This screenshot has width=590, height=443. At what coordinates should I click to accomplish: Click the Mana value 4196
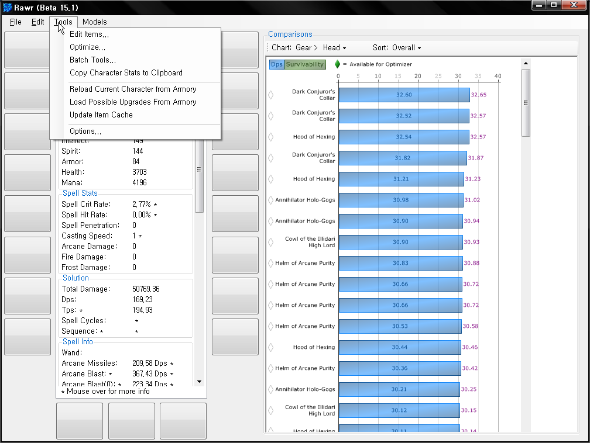click(139, 182)
